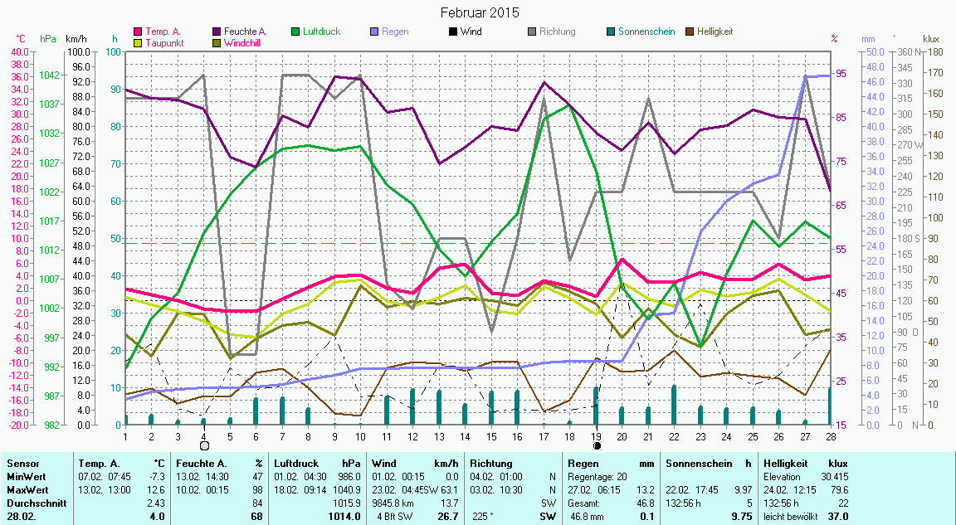956x525 pixels.
Task: Click the black Wind legend swatch
Action: pyautogui.click(x=453, y=32)
